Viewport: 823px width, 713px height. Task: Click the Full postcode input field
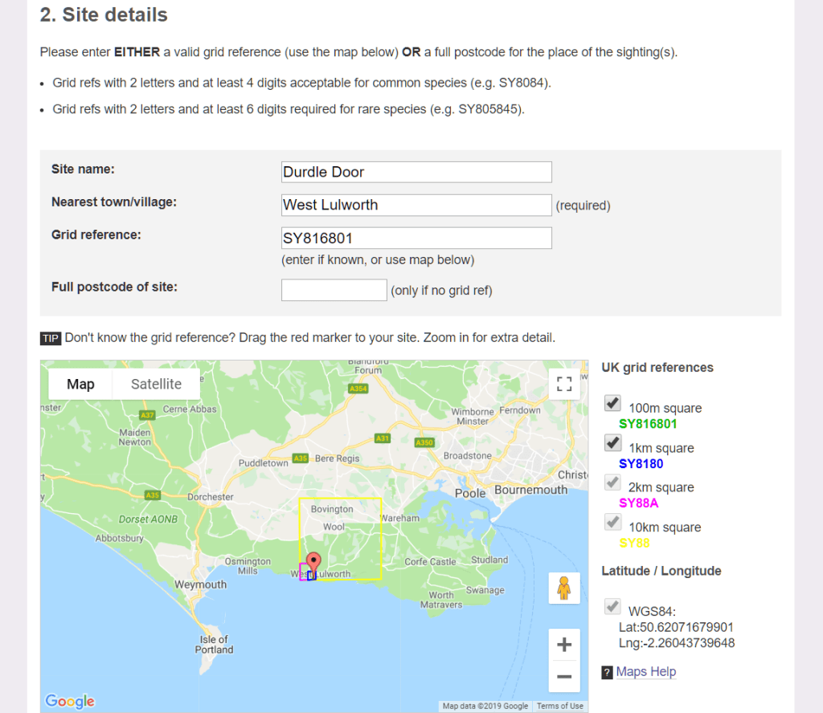pos(334,290)
